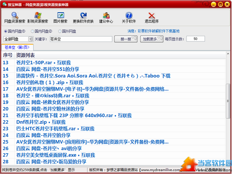Click sequence number 13 cell
232x174 pixels.
coord(6,63)
